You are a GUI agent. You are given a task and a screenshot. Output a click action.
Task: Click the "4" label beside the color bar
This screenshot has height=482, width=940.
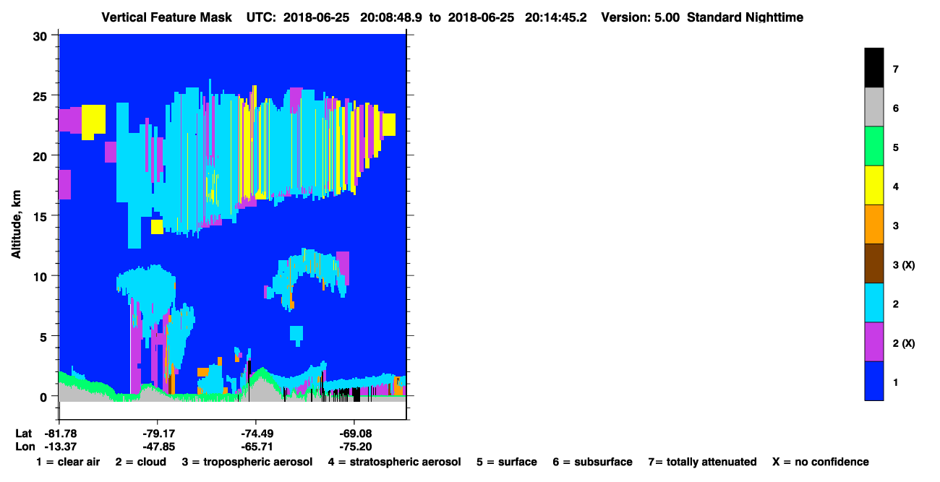pyautogui.click(x=896, y=186)
